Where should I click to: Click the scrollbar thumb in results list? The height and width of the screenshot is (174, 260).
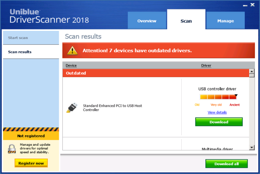252,76
